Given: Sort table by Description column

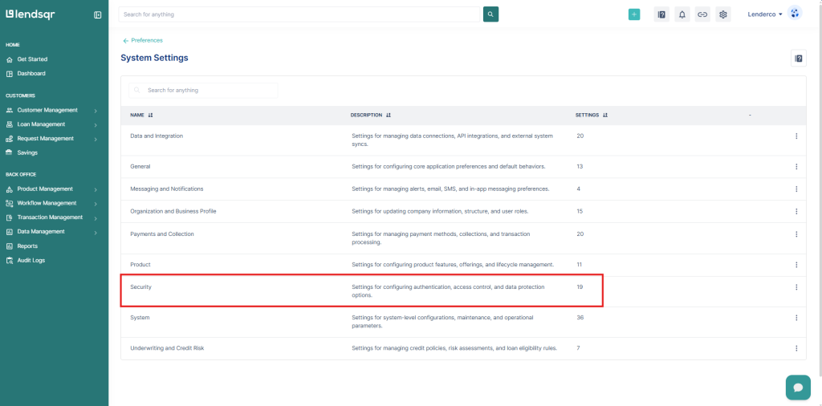Looking at the screenshot, I should pyautogui.click(x=389, y=115).
